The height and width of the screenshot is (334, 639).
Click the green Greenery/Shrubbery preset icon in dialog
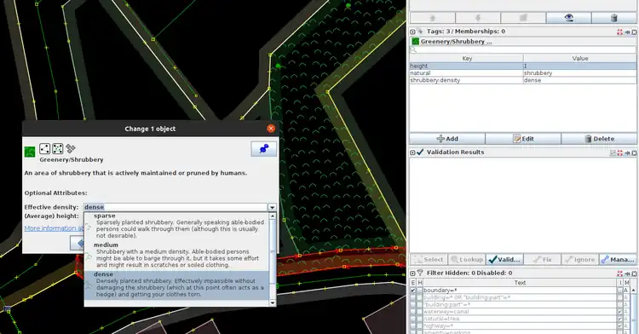tap(30, 152)
